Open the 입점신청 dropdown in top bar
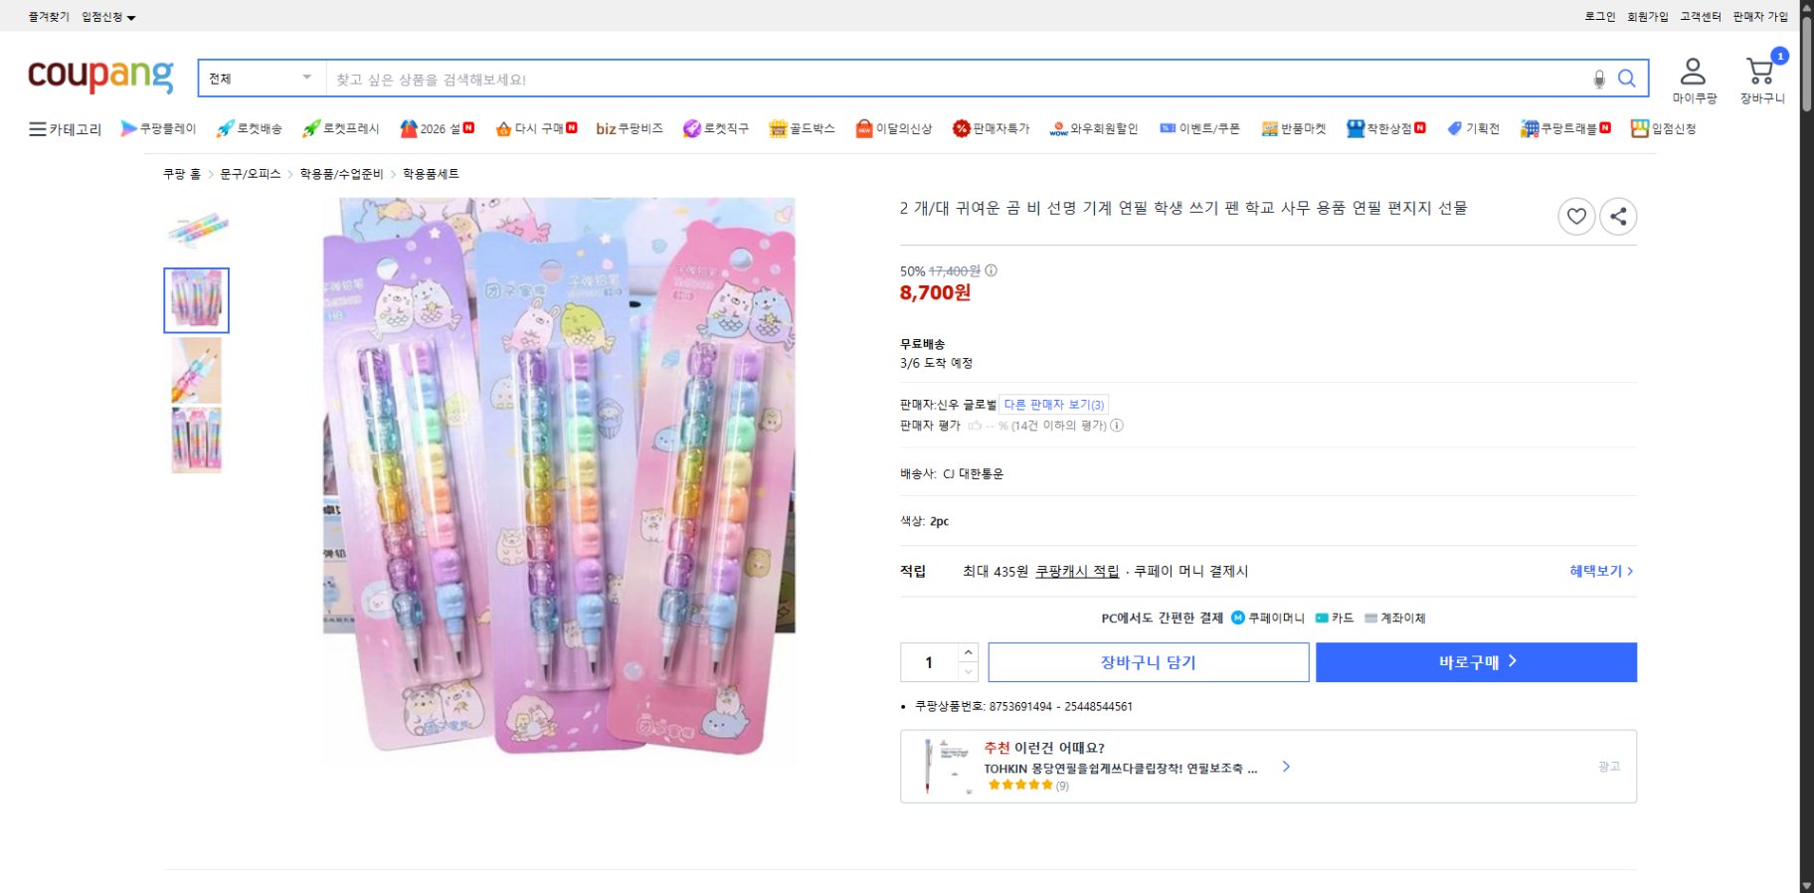This screenshot has width=1814, height=893. (x=107, y=16)
